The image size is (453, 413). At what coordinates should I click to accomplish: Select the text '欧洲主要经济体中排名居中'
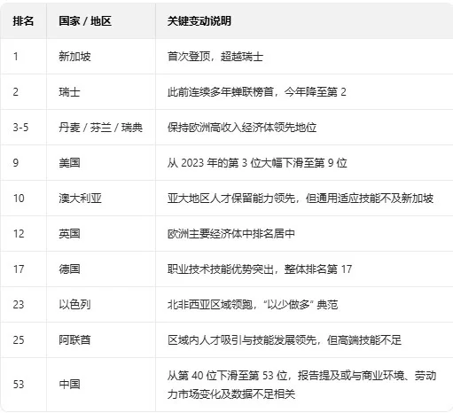pyautogui.click(x=231, y=233)
